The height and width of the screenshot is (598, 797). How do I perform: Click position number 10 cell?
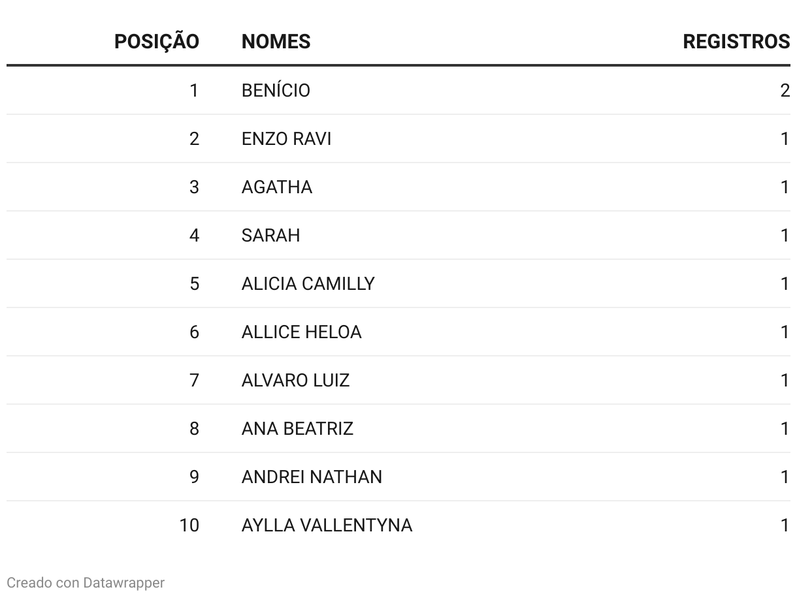(x=189, y=526)
